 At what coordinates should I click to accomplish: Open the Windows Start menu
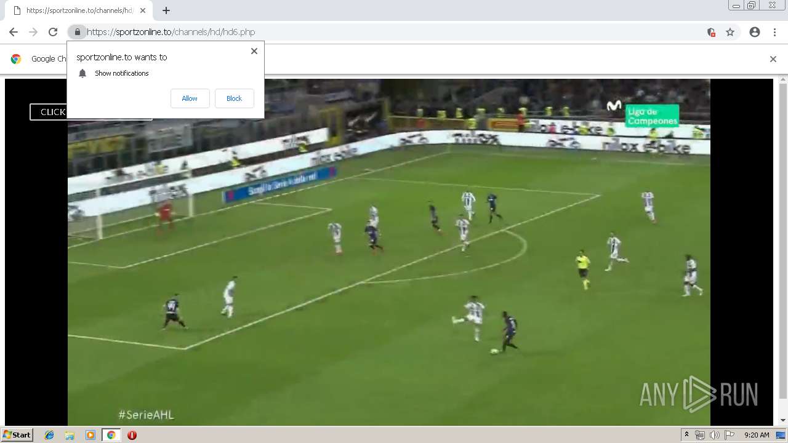point(17,434)
